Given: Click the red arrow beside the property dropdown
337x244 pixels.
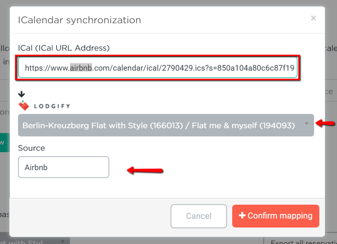Looking at the screenshot, I should pyautogui.click(x=325, y=123).
